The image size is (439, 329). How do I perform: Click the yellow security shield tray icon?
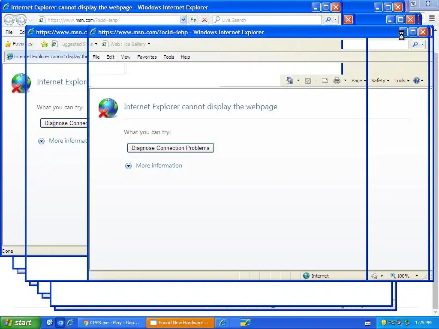pos(384,323)
